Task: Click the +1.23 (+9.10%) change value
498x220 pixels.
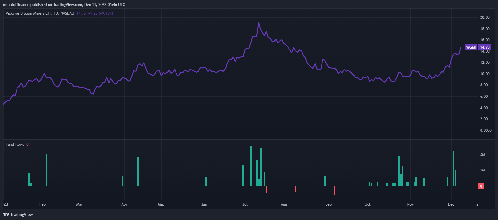Action: [x=100, y=13]
